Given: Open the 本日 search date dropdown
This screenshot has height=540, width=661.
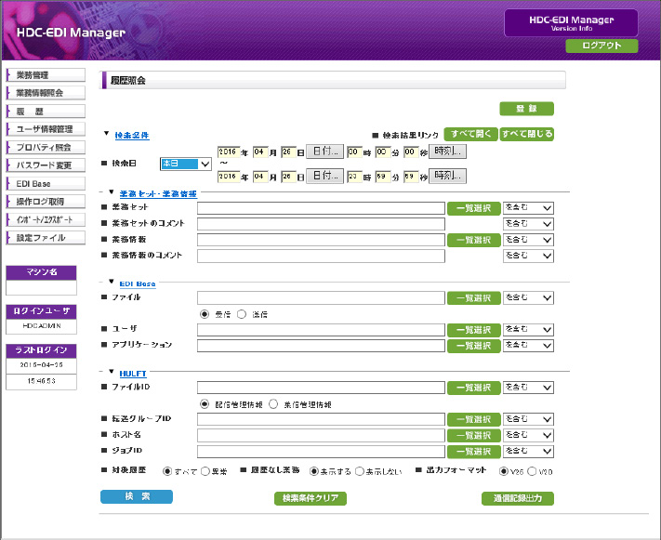Looking at the screenshot, I should tap(186, 164).
